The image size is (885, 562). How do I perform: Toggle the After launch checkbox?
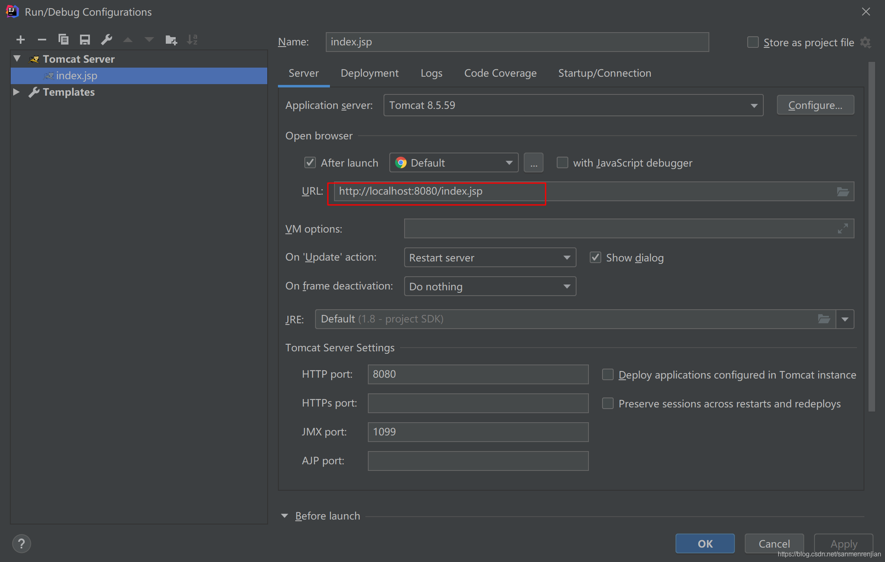click(309, 162)
